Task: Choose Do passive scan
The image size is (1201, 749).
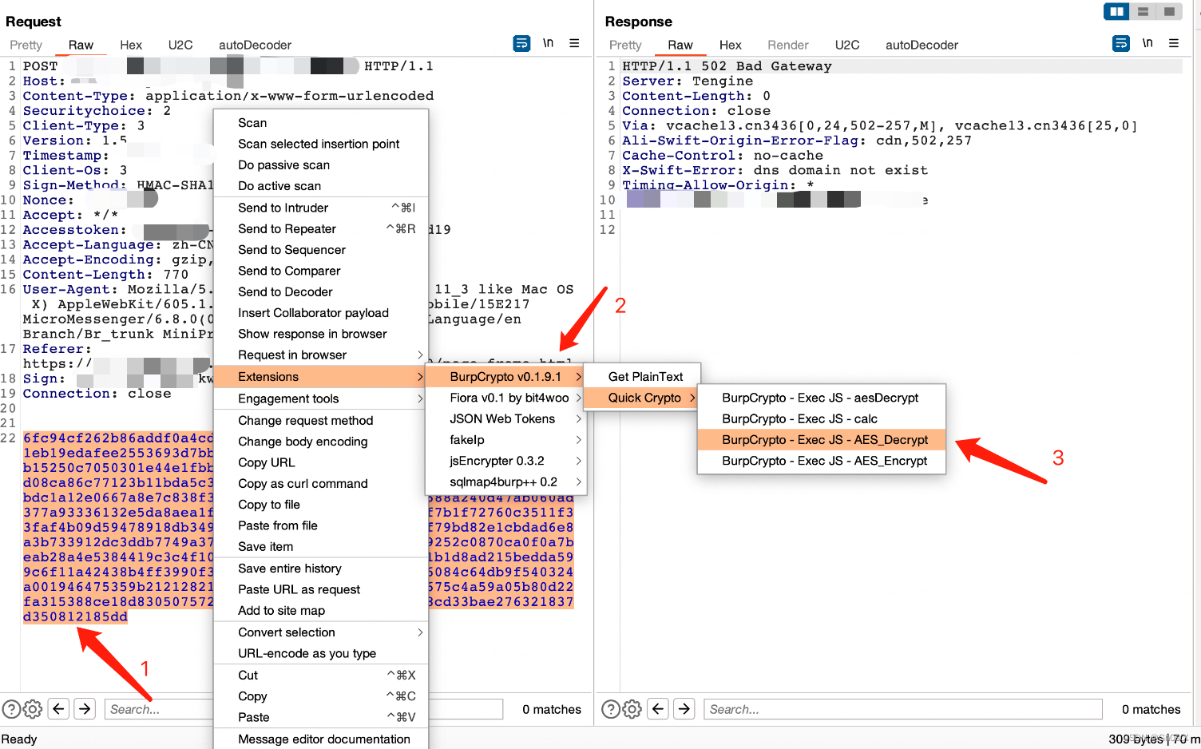Action: (321, 165)
